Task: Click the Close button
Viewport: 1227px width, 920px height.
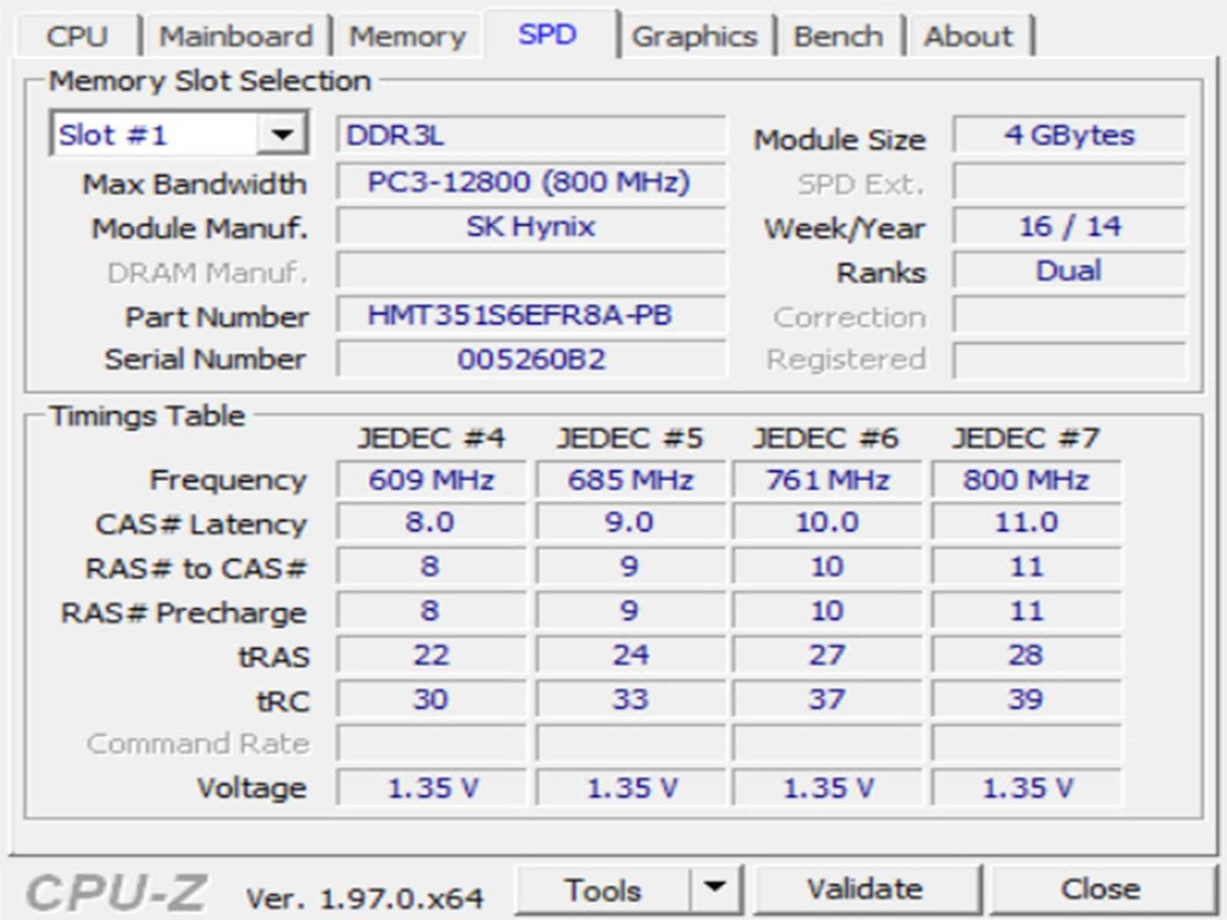Action: pyautogui.click(x=1100, y=889)
